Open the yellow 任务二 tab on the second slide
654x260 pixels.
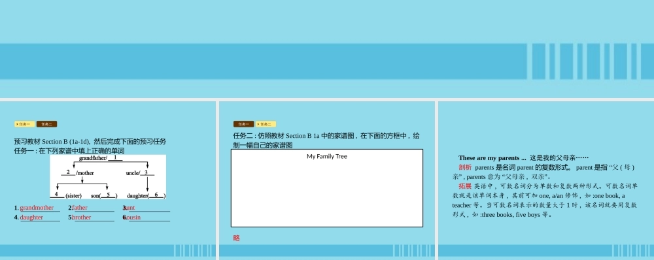[266, 124]
